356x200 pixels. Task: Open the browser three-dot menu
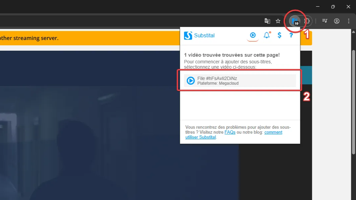click(x=349, y=21)
